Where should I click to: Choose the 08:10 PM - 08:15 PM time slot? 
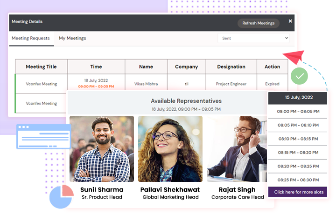298,139
